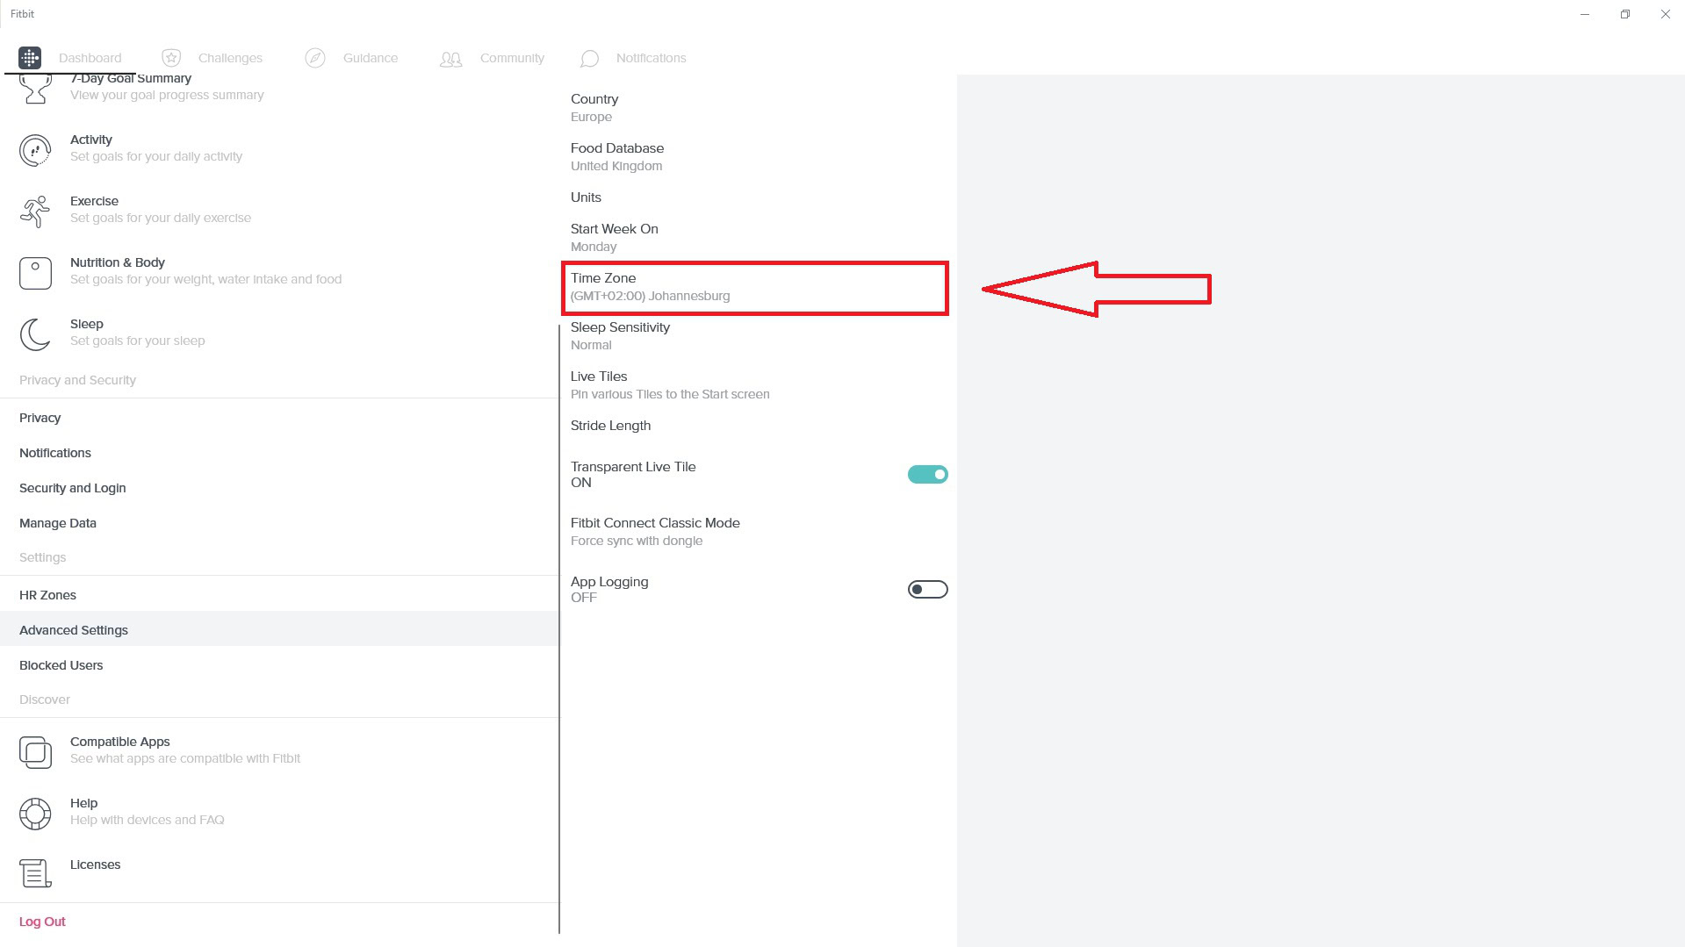The image size is (1685, 947).
Task: Open Sleep goals via moon icon
Action: pyautogui.click(x=35, y=334)
